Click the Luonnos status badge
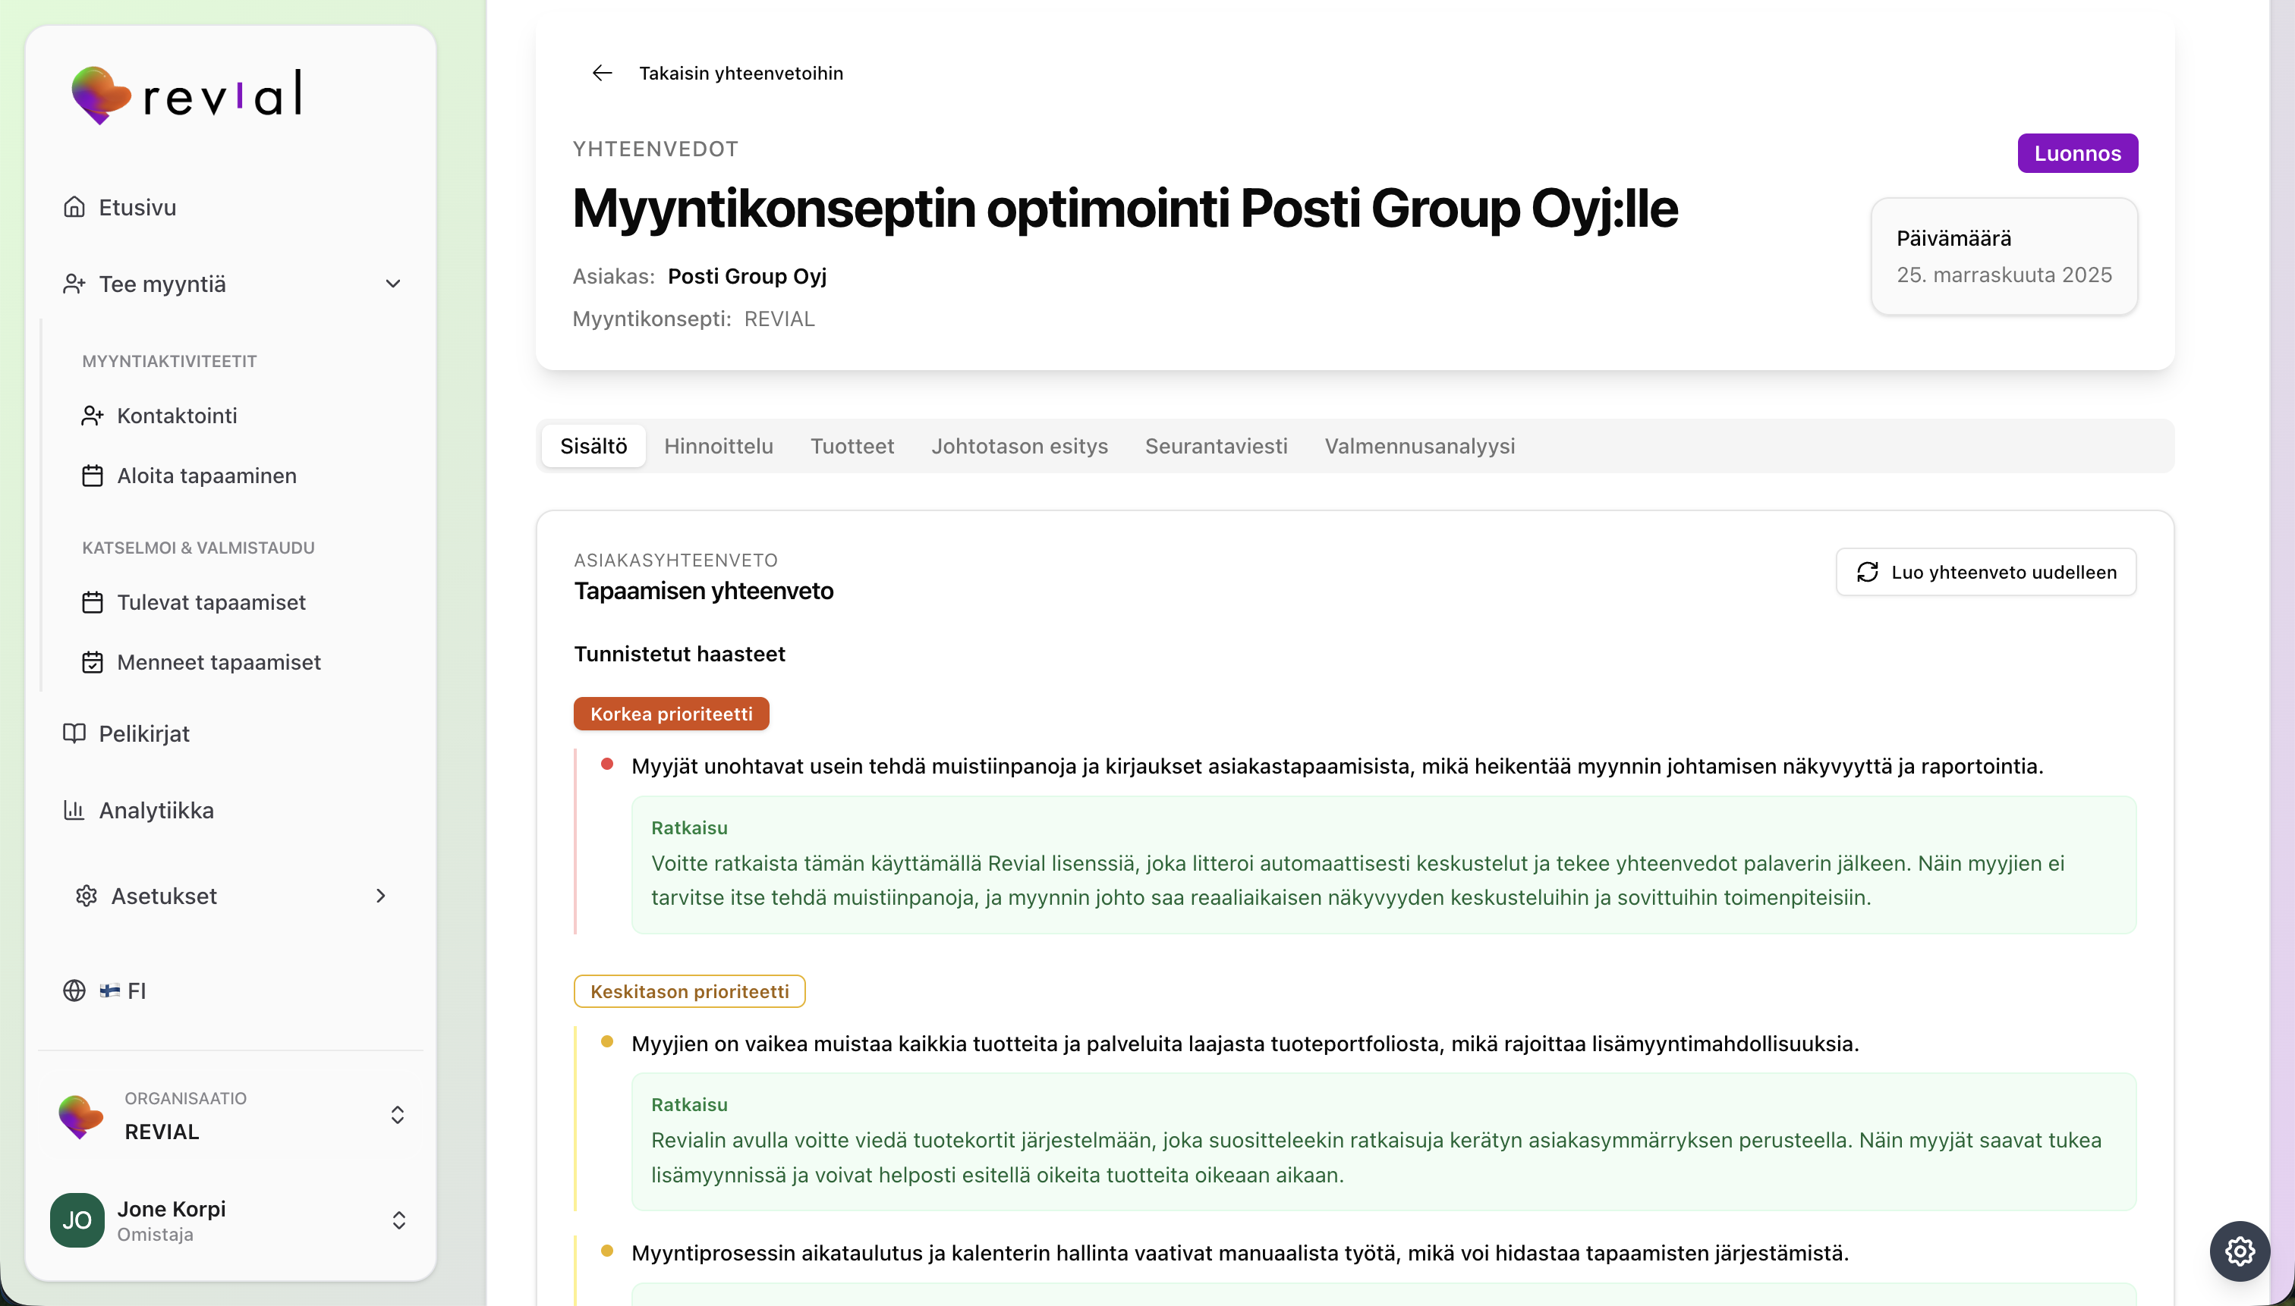Screen dimensions: 2295x1306 2077,153
